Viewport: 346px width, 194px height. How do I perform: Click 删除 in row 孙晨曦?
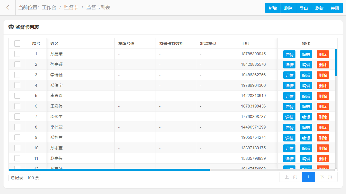point(323,54)
